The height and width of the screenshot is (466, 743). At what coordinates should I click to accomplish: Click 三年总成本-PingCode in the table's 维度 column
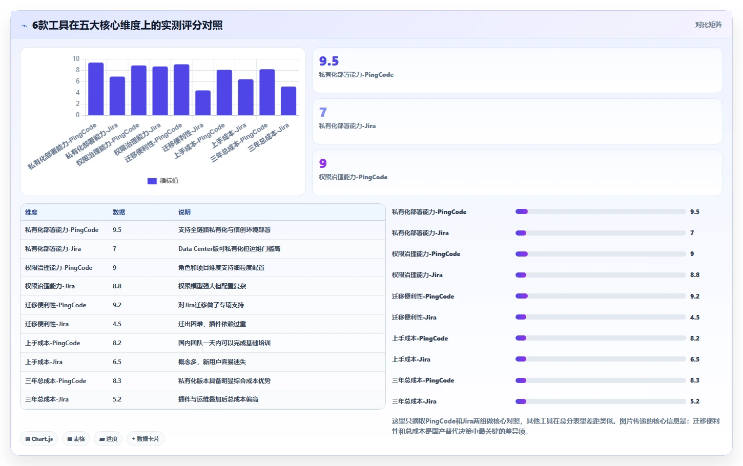pyautogui.click(x=55, y=381)
